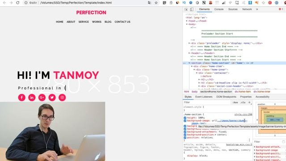Switch to the Sources tab
The width and height of the screenshot is (286, 161).
pos(233,9)
